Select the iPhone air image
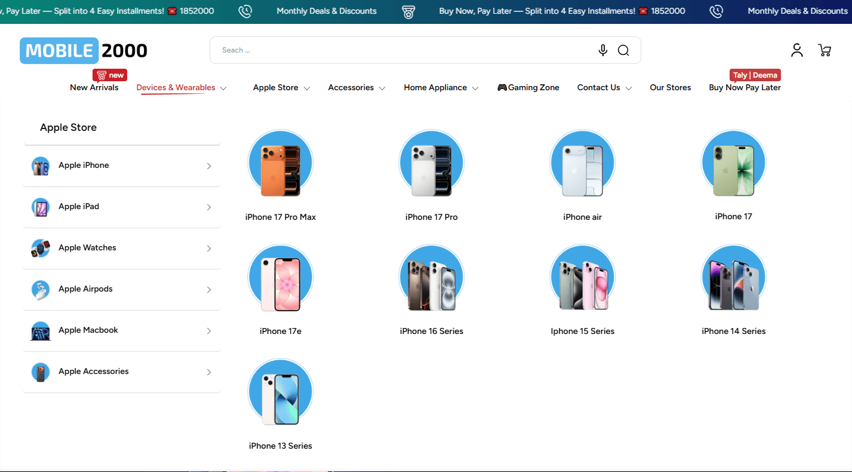 click(583, 163)
